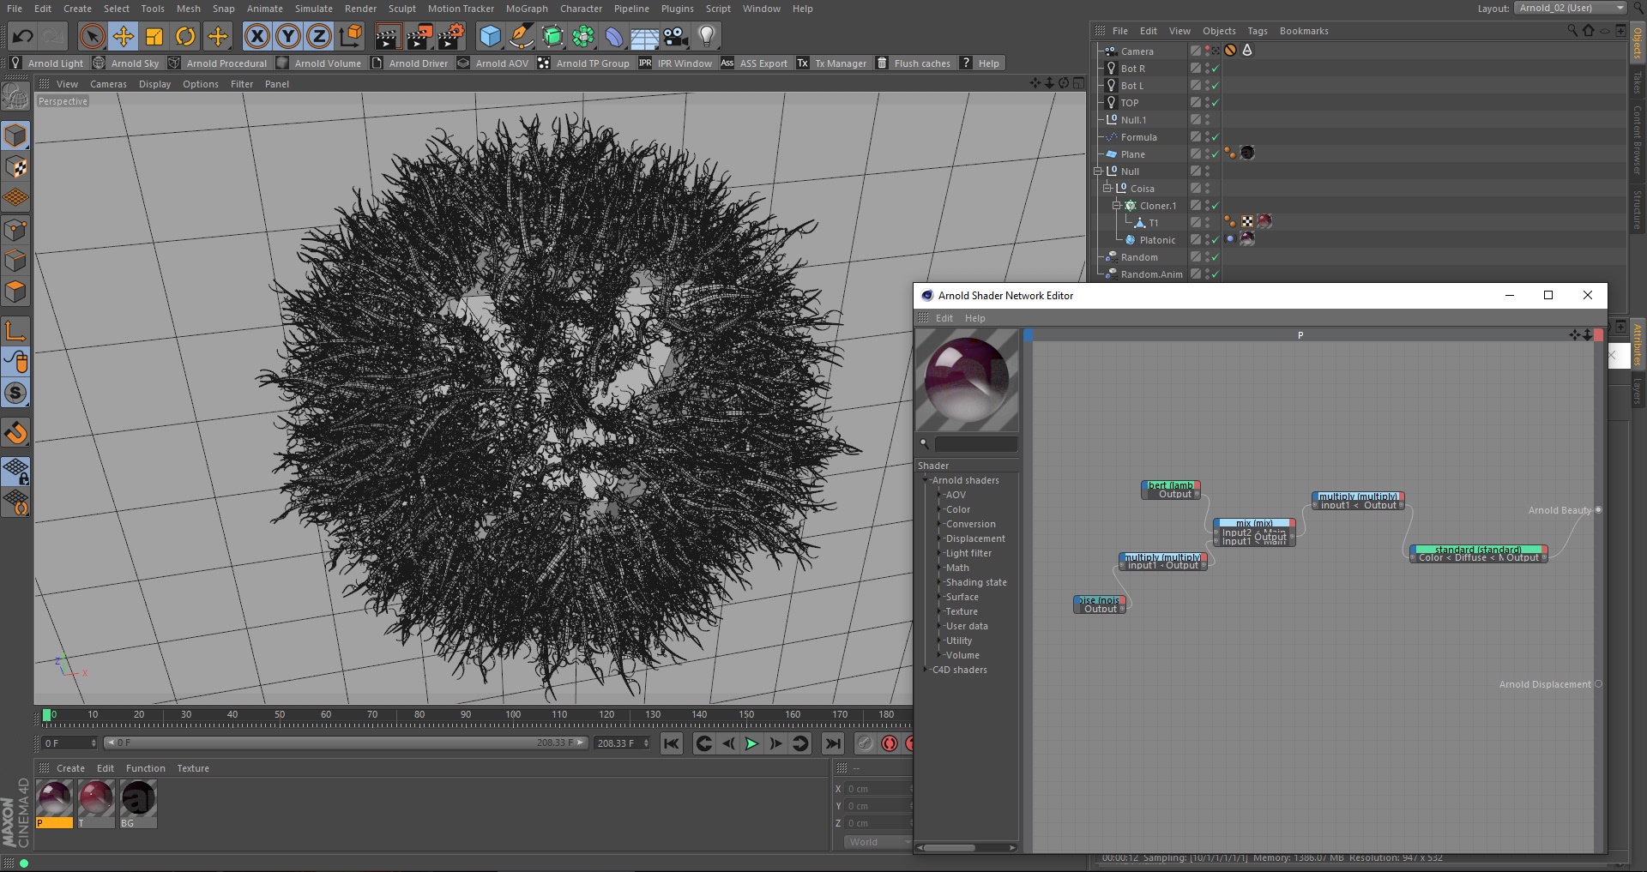This screenshot has width=1647, height=872.
Task: Toggle the Plane object's enable checkmark
Action: (x=1215, y=154)
